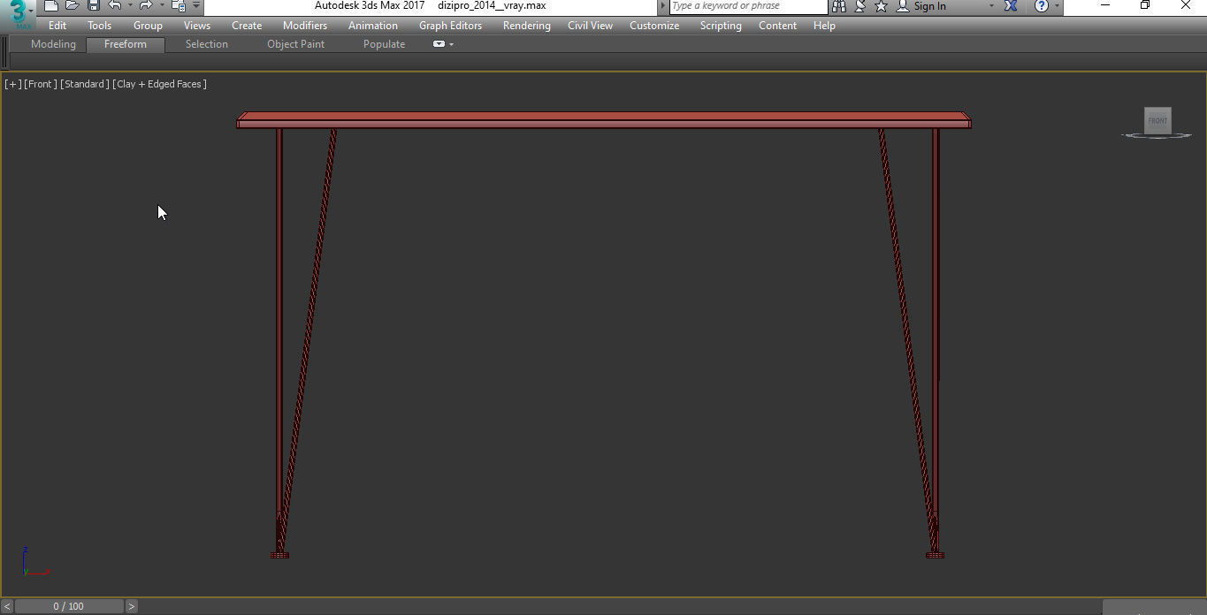This screenshot has height=615, width=1207.
Task: Click the ribbon display options icon
Action: [439, 44]
